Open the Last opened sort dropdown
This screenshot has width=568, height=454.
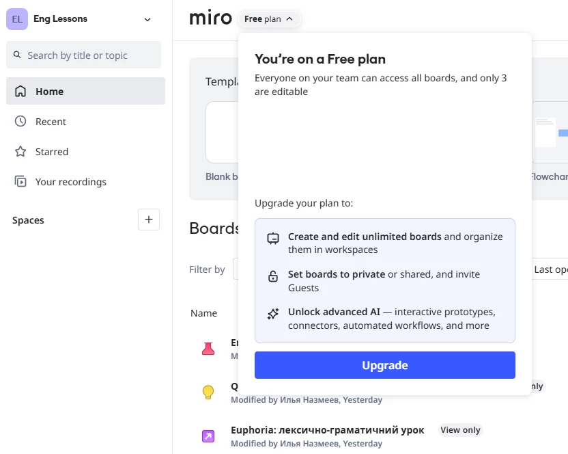(x=550, y=269)
